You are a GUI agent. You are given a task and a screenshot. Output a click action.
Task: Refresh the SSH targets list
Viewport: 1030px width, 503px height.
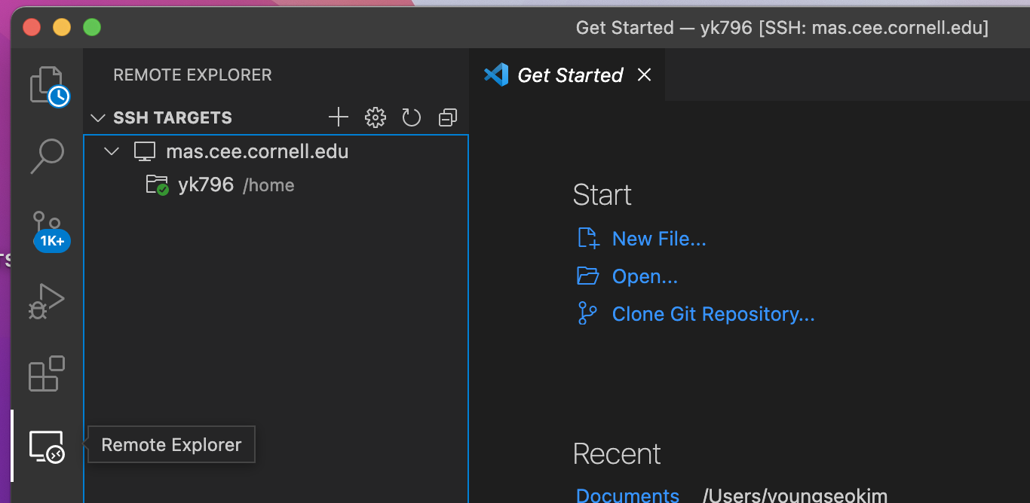pyautogui.click(x=411, y=117)
